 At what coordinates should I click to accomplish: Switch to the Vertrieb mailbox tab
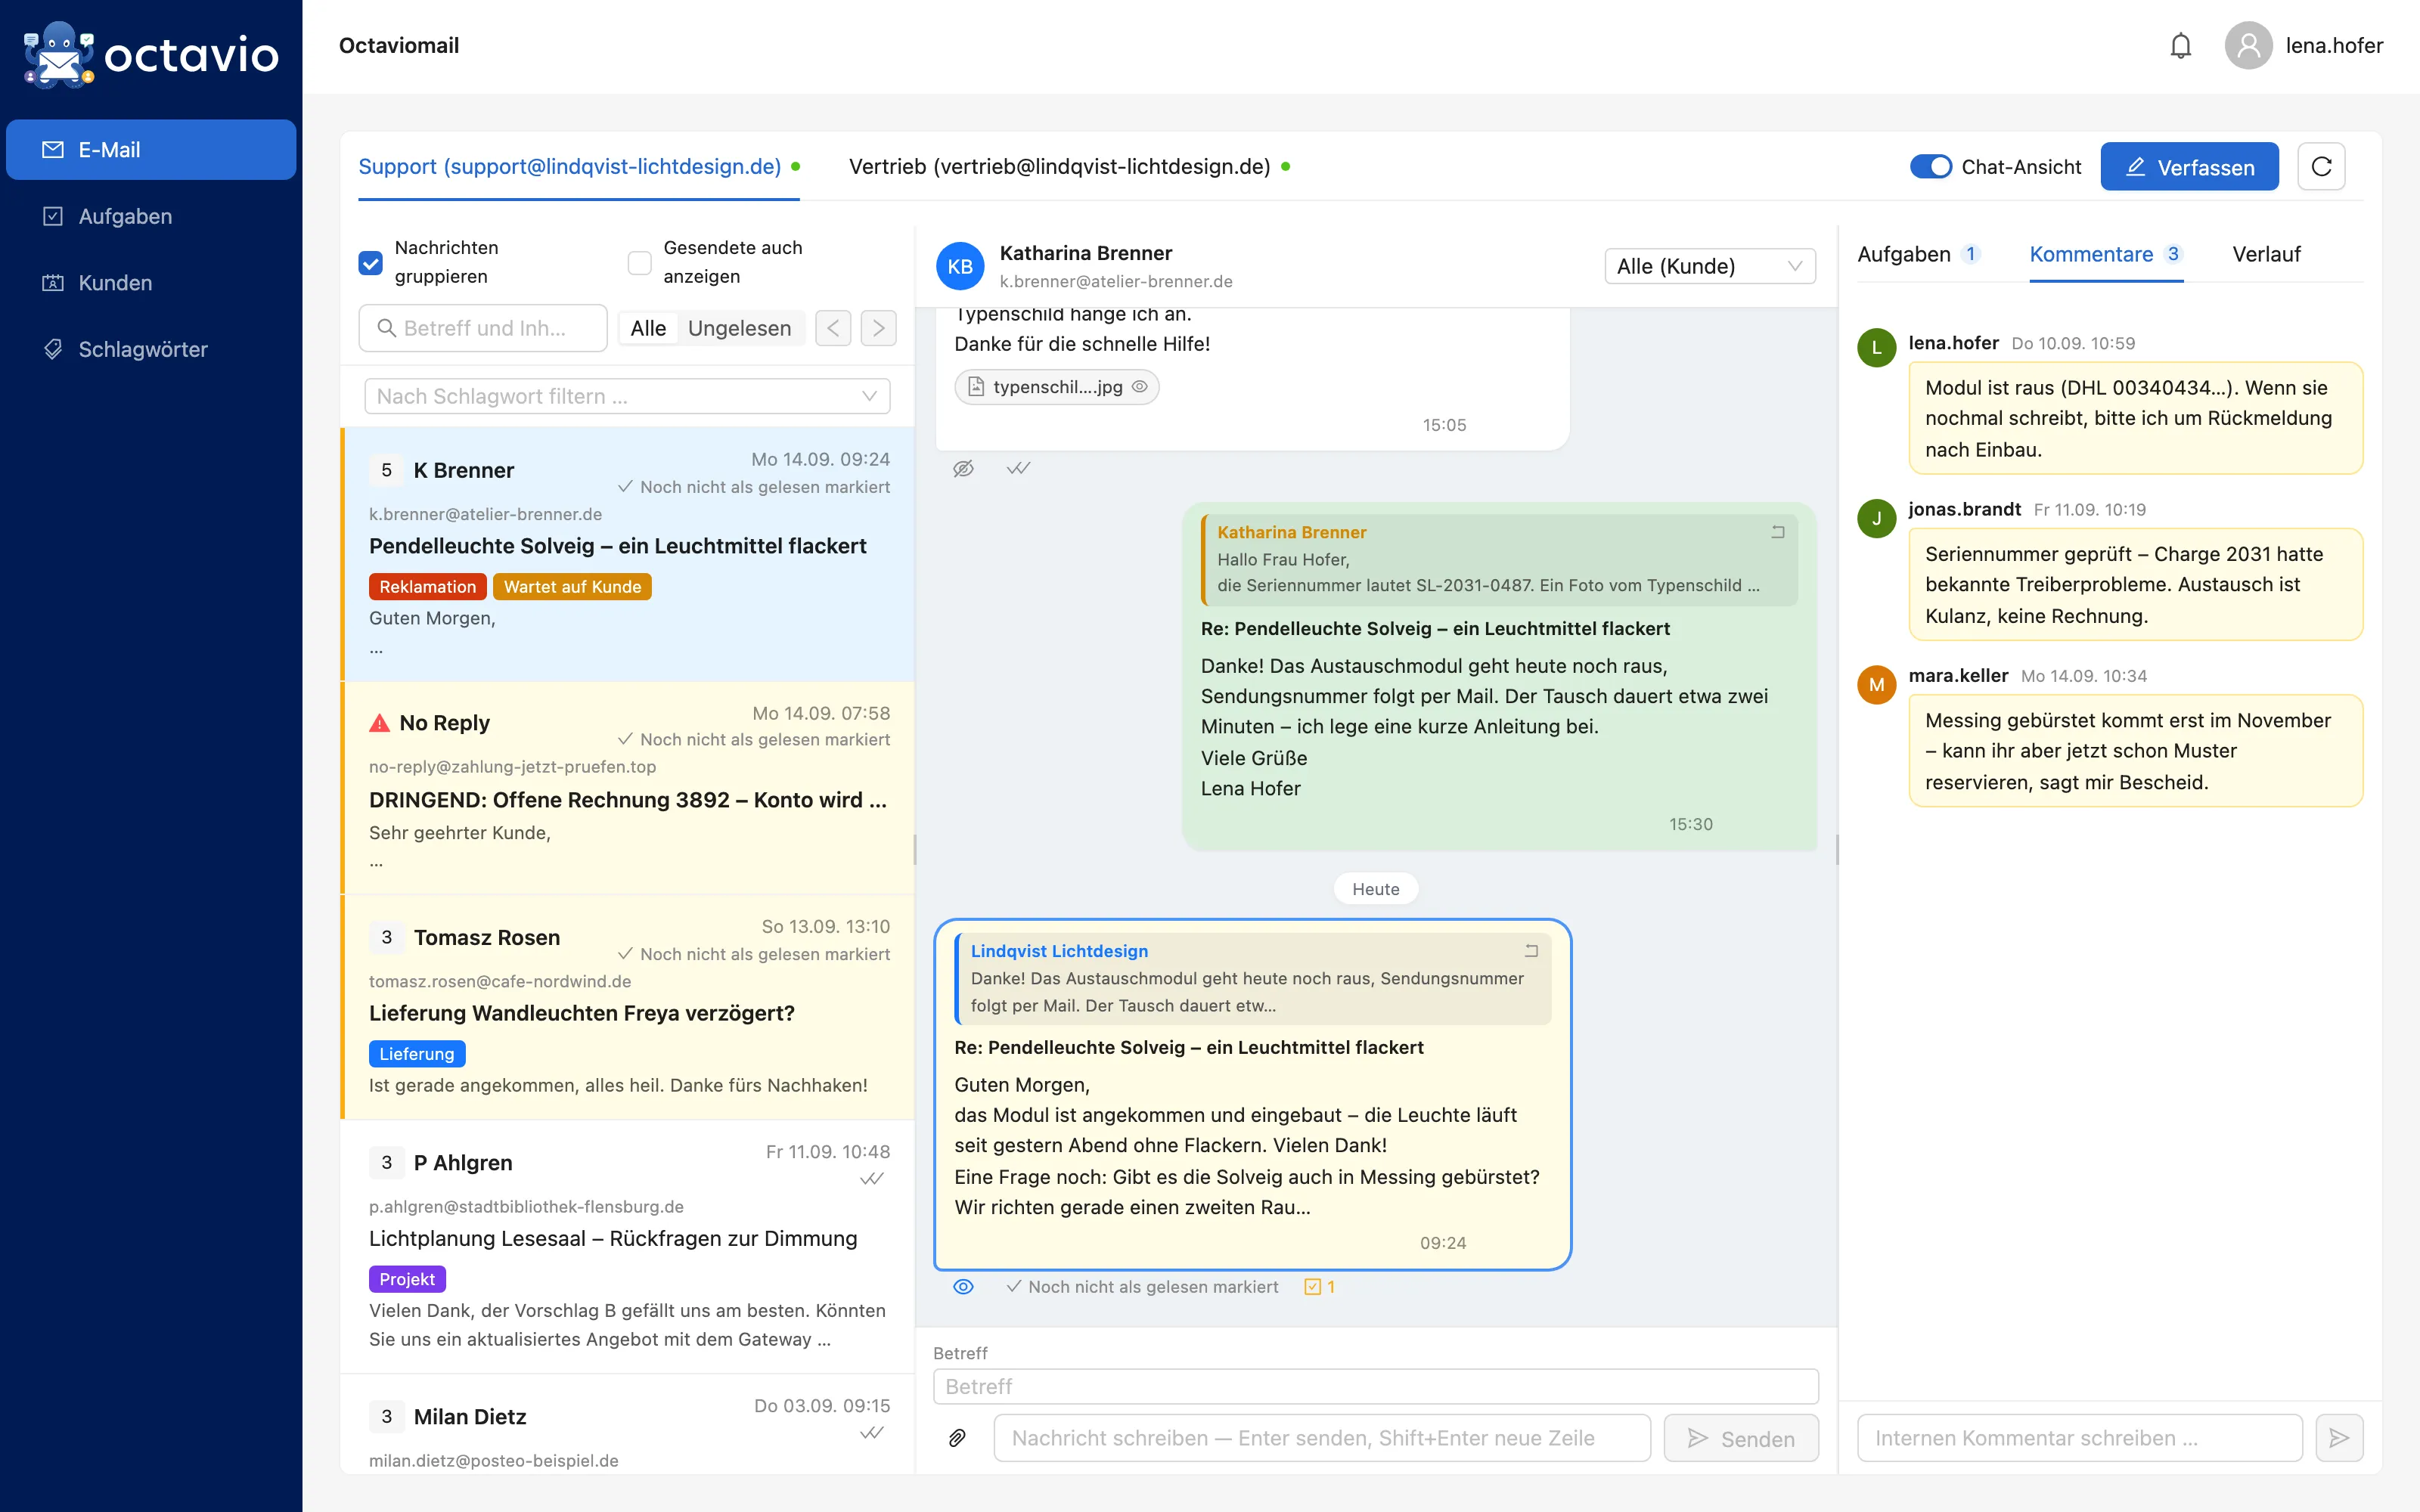[1069, 166]
